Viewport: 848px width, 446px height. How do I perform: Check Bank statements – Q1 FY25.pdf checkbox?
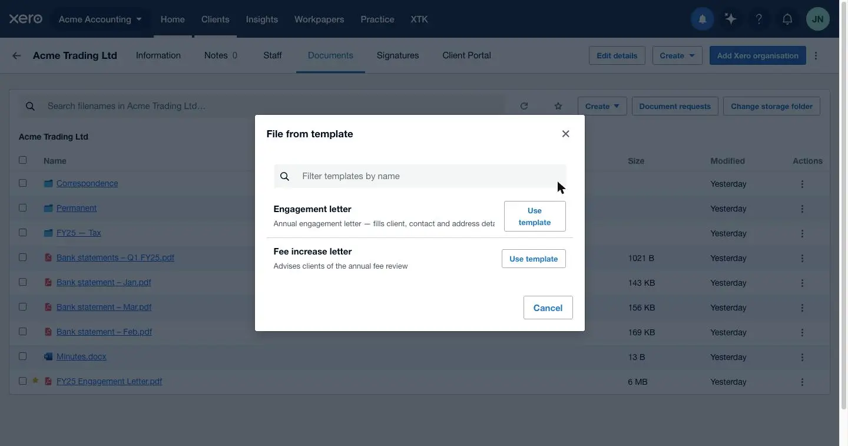(22, 257)
